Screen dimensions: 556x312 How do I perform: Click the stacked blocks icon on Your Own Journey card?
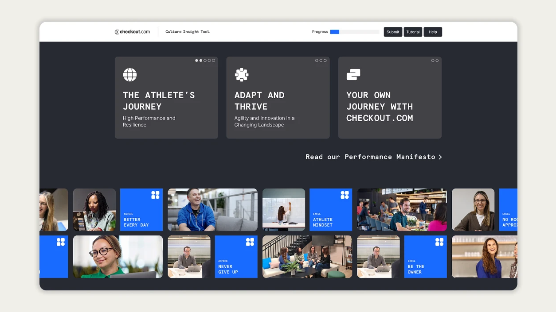click(353, 75)
